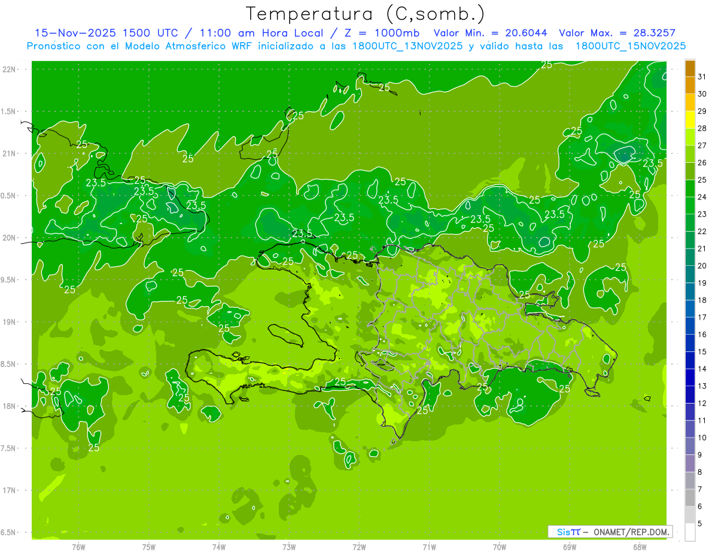Image resolution: width=718 pixels, height=555 pixels.
Task: Click the "74W" longitude tick label
Action: click(x=219, y=547)
